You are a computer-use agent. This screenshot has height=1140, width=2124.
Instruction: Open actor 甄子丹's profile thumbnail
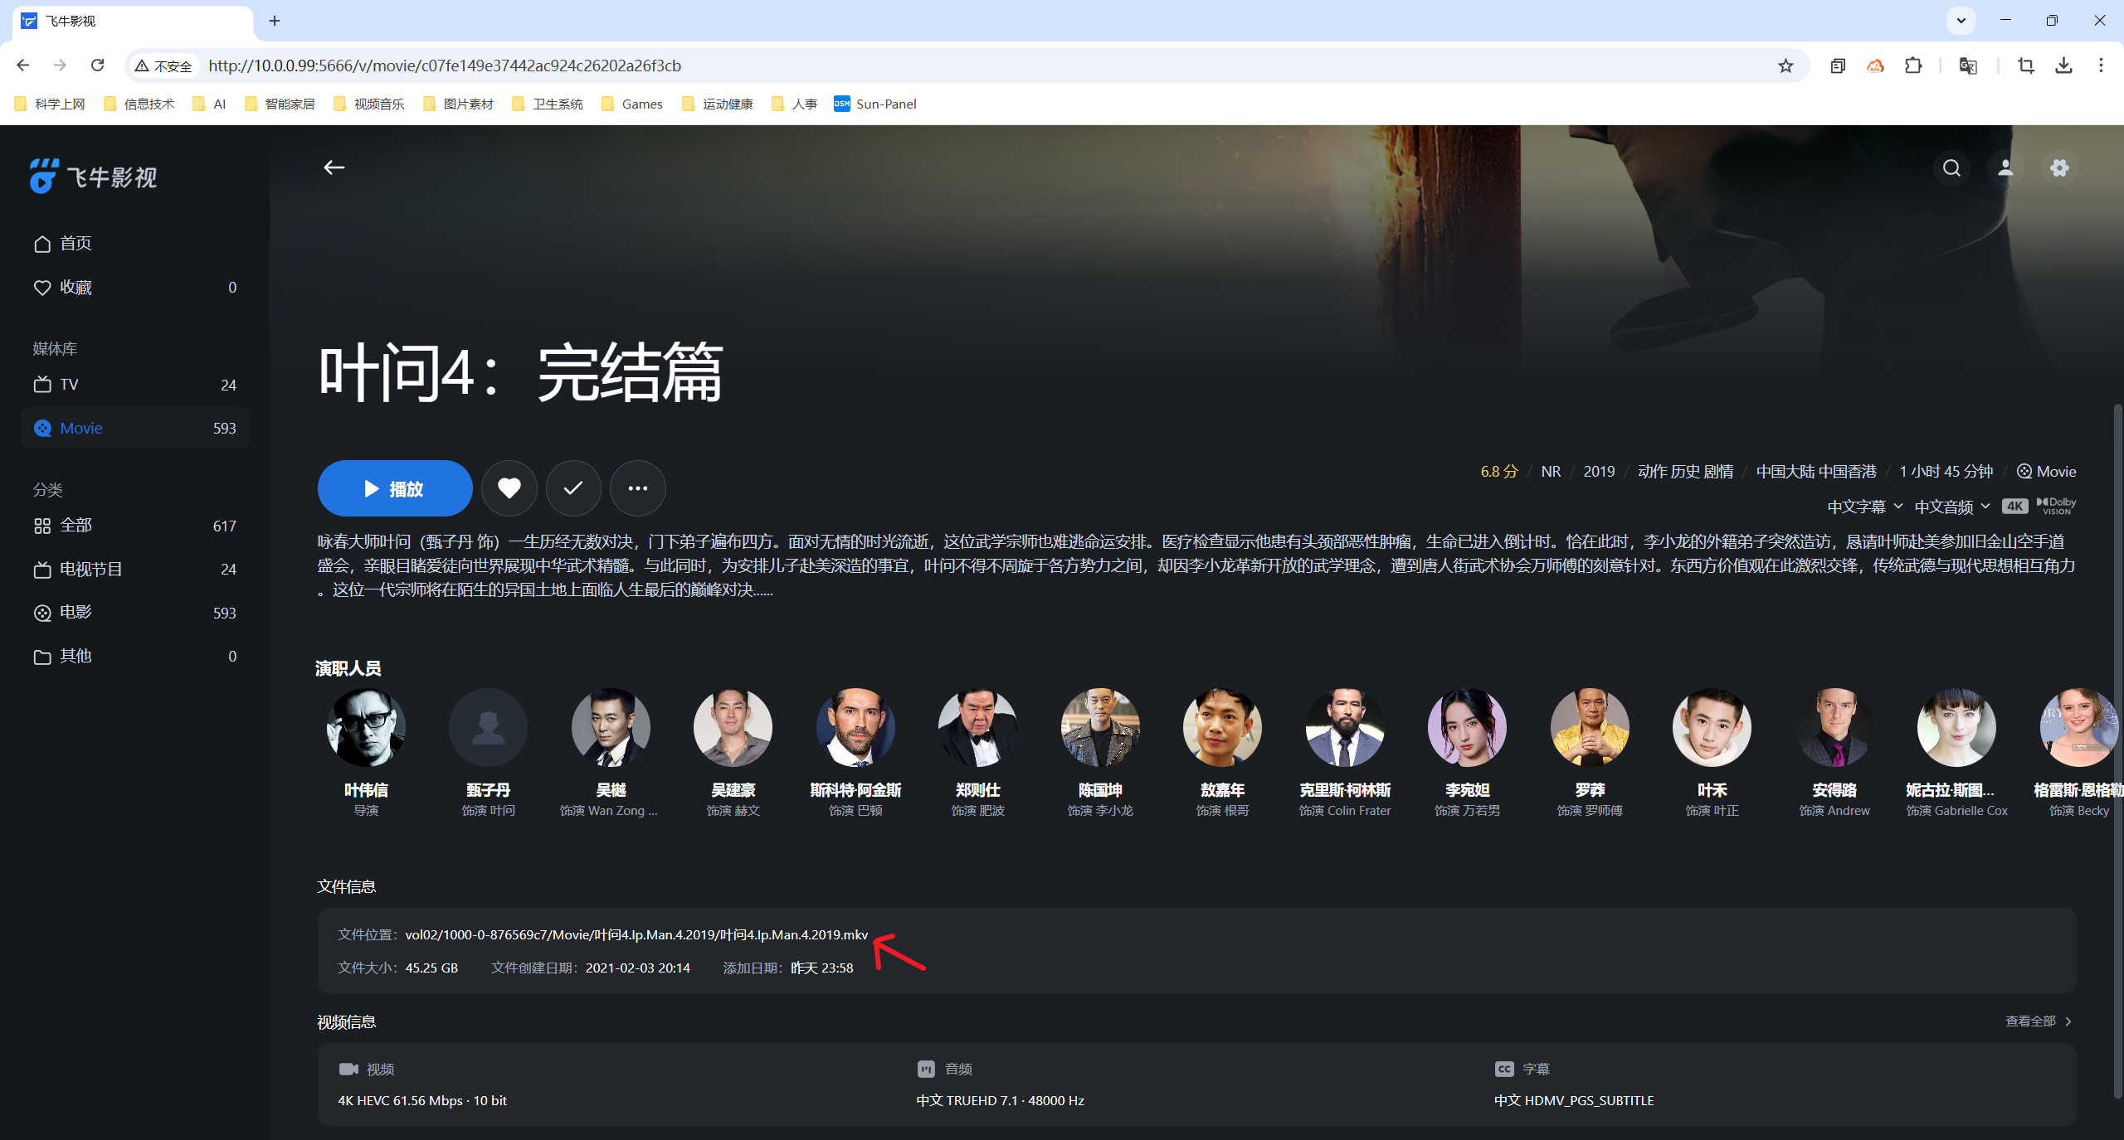point(488,728)
